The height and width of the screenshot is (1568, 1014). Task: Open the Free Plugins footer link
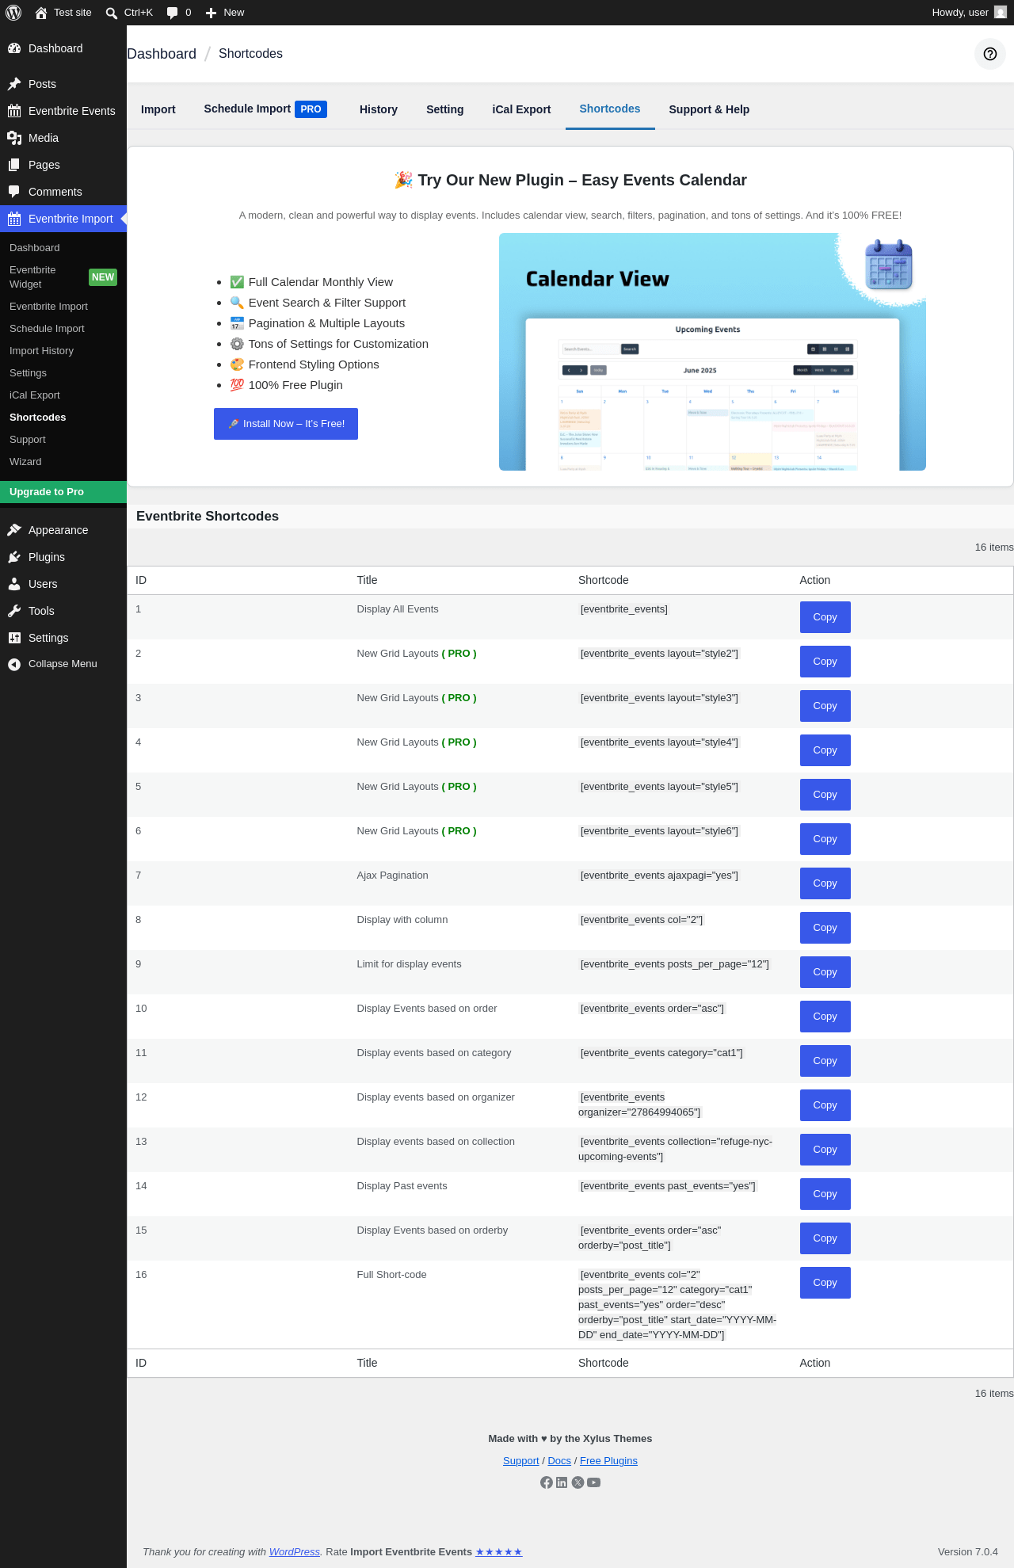[x=608, y=1461]
